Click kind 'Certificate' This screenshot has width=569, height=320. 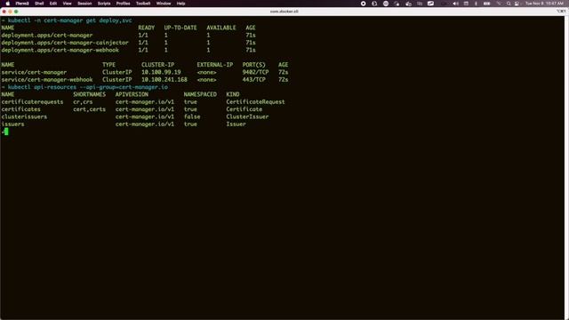[244, 109]
